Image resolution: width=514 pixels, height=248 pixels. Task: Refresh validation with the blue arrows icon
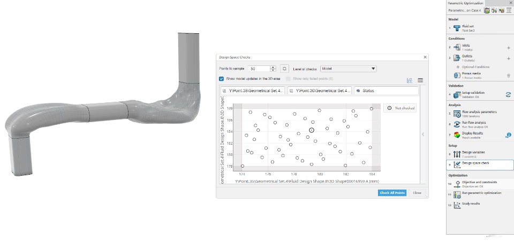pyautogui.click(x=508, y=95)
